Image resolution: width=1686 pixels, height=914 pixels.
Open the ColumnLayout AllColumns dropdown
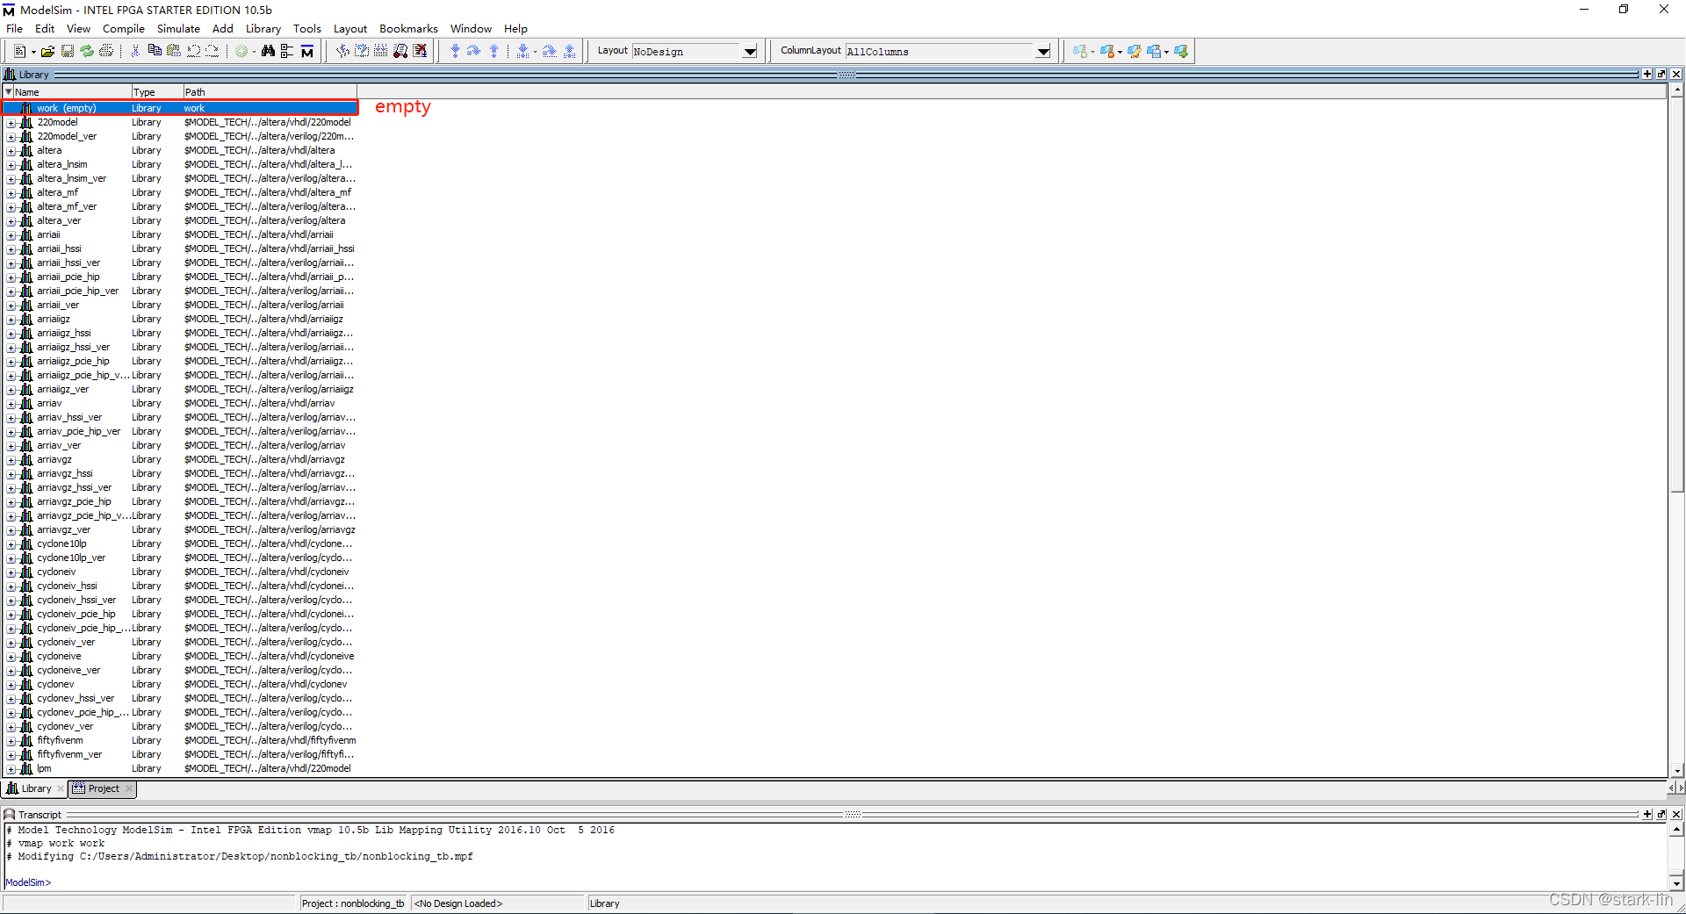(1042, 52)
